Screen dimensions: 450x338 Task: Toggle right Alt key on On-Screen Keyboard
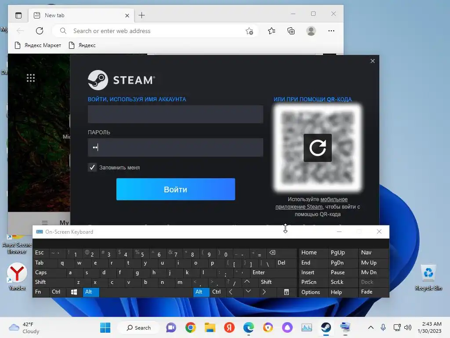(x=201, y=292)
